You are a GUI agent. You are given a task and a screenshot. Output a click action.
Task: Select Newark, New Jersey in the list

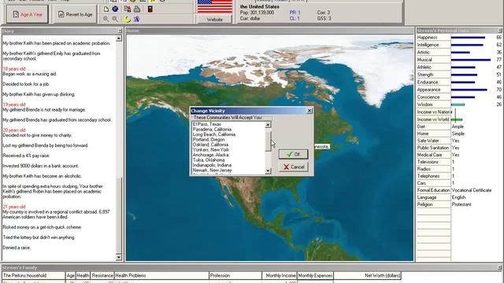212,170
